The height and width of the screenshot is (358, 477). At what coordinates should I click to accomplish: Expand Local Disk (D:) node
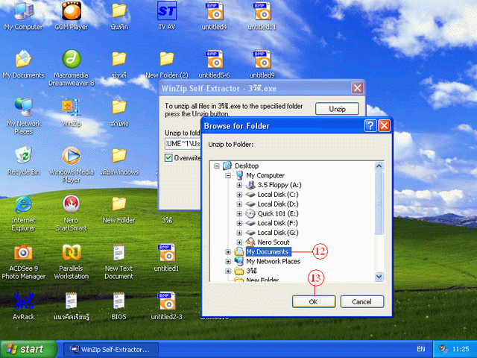click(x=239, y=204)
